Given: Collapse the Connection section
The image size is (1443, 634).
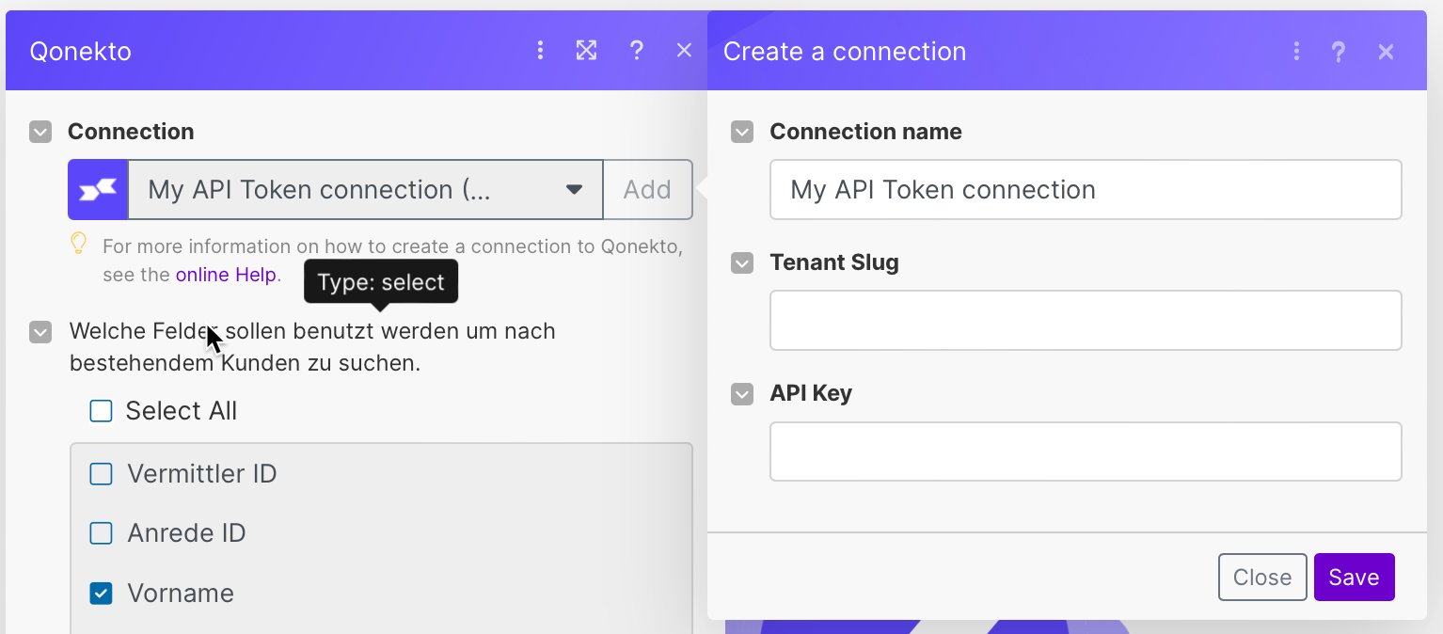Looking at the screenshot, I should pyautogui.click(x=40, y=132).
